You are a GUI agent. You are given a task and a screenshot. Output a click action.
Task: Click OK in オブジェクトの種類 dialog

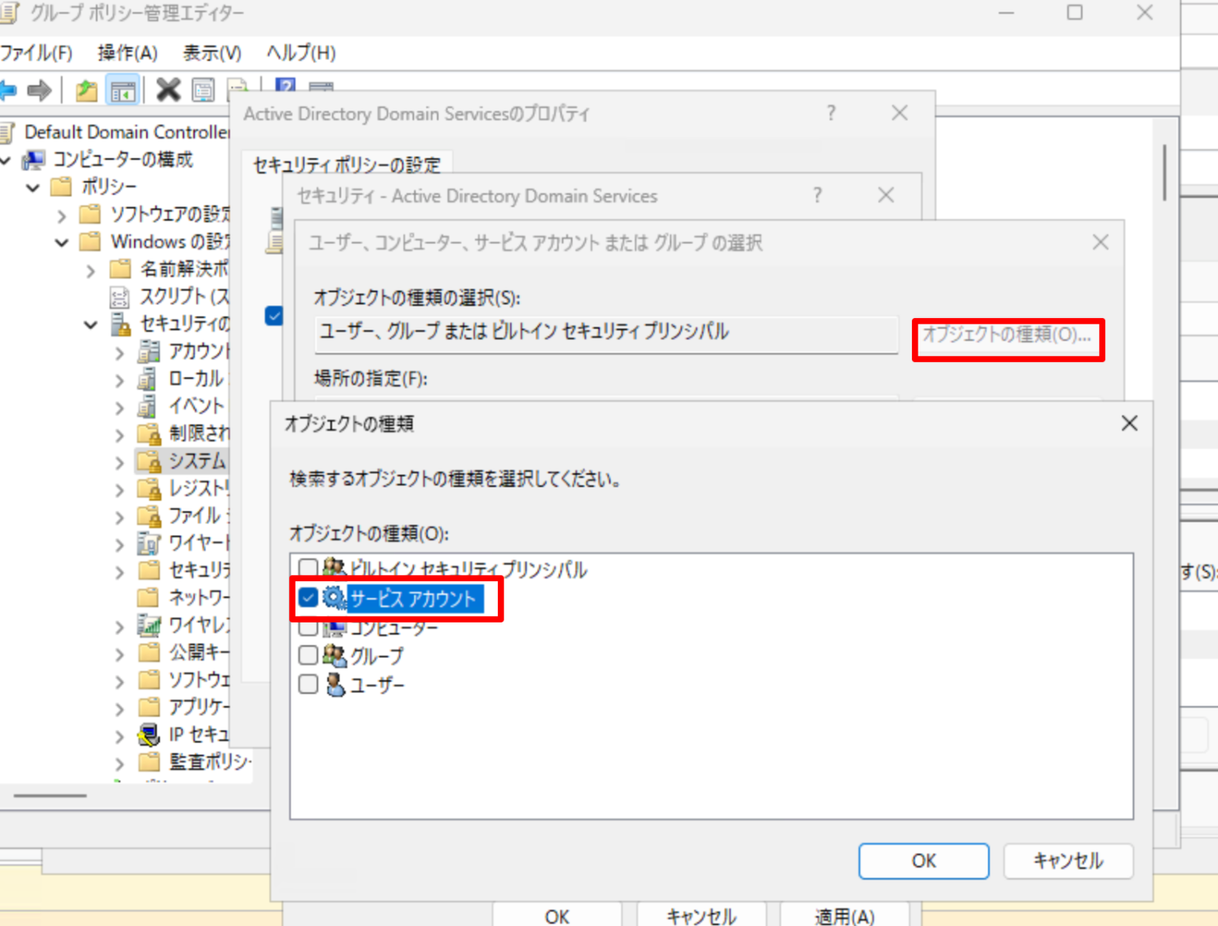924,860
